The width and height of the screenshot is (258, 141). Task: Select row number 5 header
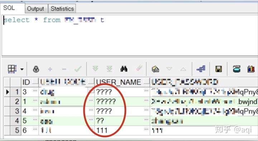[16, 130]
